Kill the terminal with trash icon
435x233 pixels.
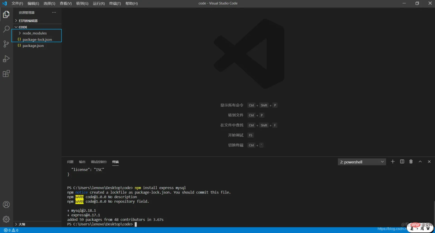coord(411,162)
